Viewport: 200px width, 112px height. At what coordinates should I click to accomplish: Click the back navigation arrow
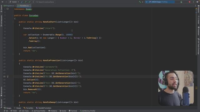click(2, 2)
